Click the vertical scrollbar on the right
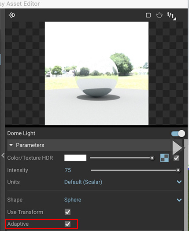Viewport: 189px width, 231px height. 186,185
